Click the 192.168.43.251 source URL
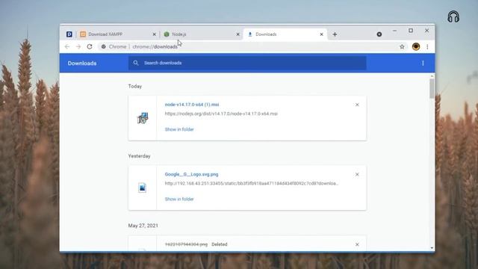 [252, 183]
